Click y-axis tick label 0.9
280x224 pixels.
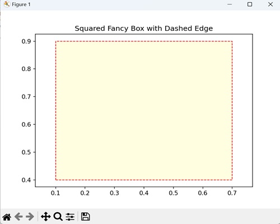click(x=26, y=41)
